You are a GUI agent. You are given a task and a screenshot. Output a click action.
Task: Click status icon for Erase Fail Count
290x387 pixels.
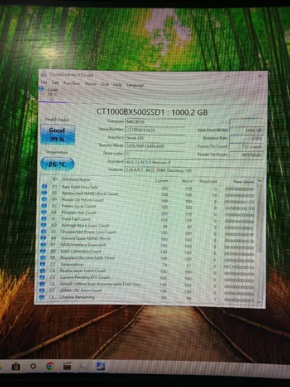[44, 218]
